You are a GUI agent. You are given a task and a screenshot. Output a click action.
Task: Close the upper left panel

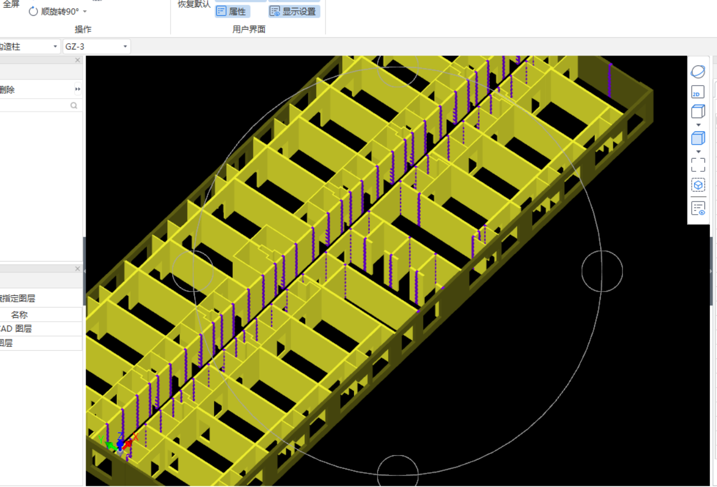tap(77, 60)
